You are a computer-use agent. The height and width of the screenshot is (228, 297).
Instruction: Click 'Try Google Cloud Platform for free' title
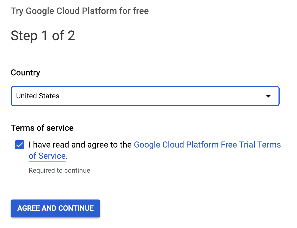coord(80,11)
